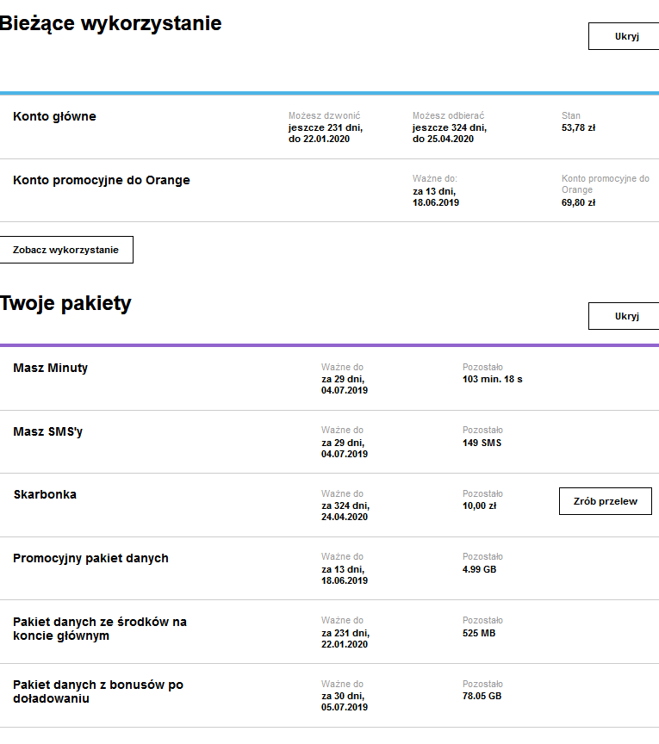The image size is (659, 744).
Task: Click the 53,78 zł main account balance
Action: coord(578,127)
